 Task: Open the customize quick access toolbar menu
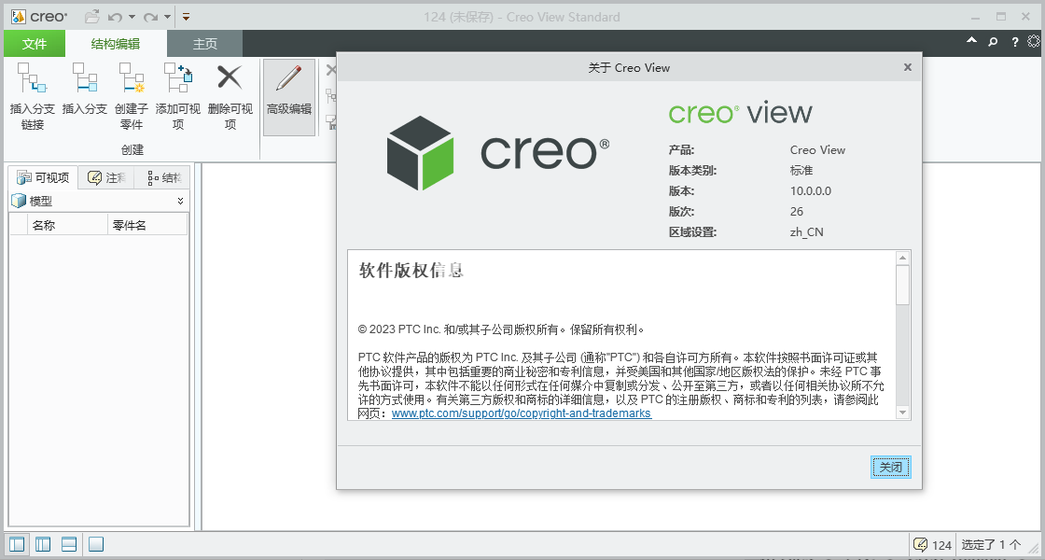click(186, 17)
